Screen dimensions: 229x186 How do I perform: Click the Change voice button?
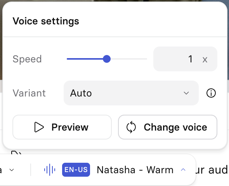pos(168,127)
